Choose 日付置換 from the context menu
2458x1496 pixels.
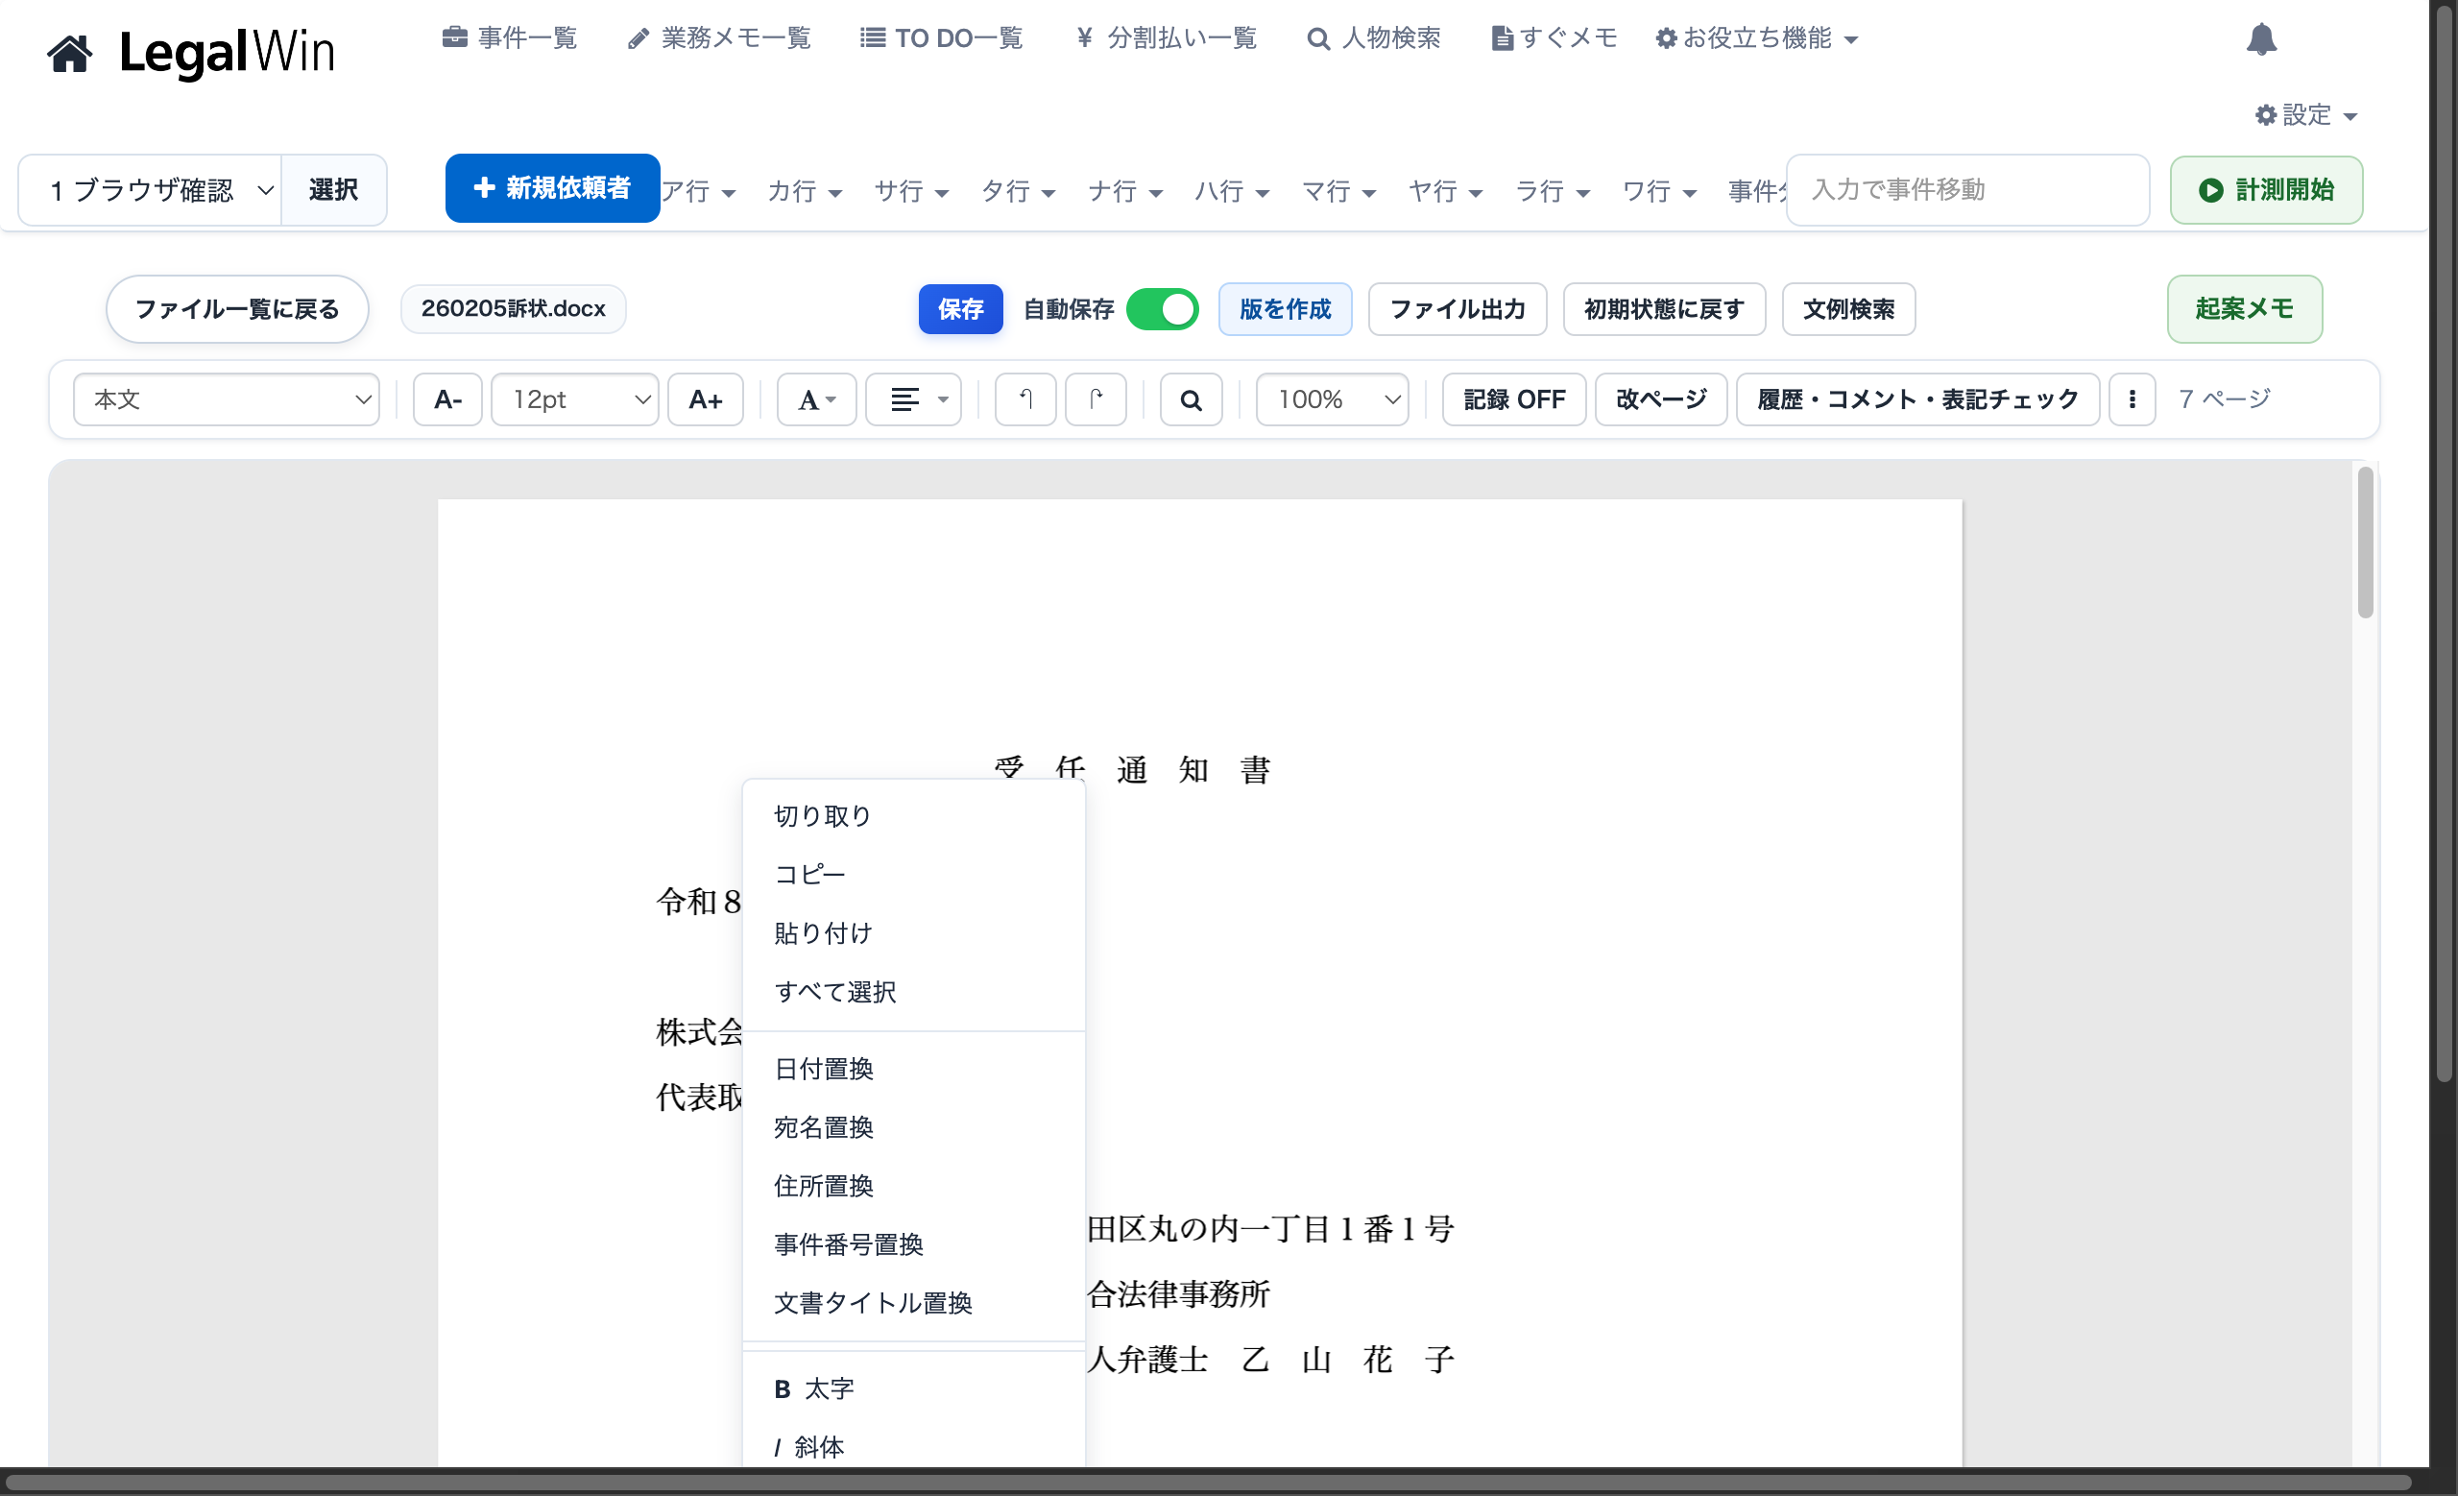[914, 1069]
